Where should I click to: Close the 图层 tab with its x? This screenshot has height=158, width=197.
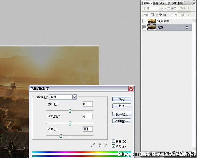pos(151,4)
